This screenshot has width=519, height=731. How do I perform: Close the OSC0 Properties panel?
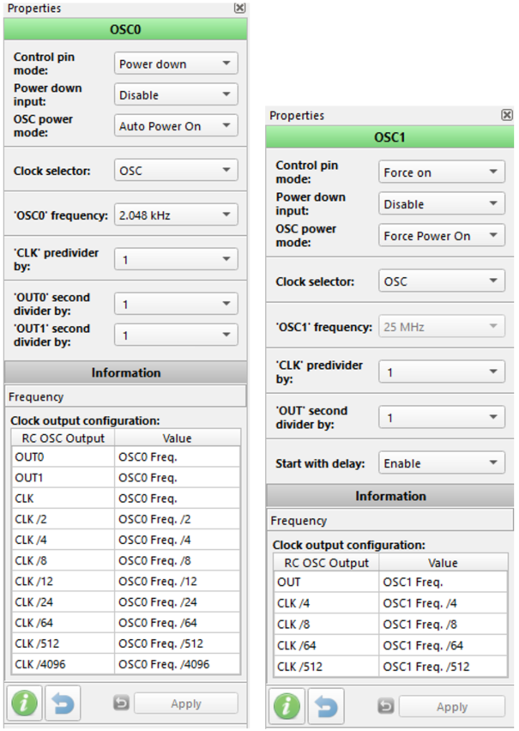239,8
